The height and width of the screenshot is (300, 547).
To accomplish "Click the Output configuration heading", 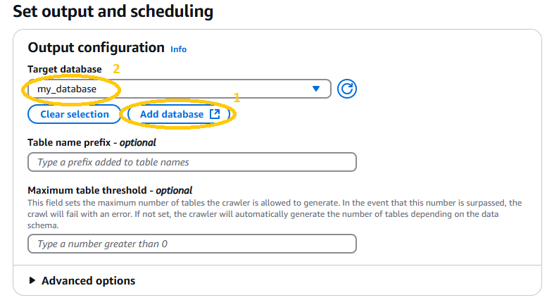I will (96, 47).
